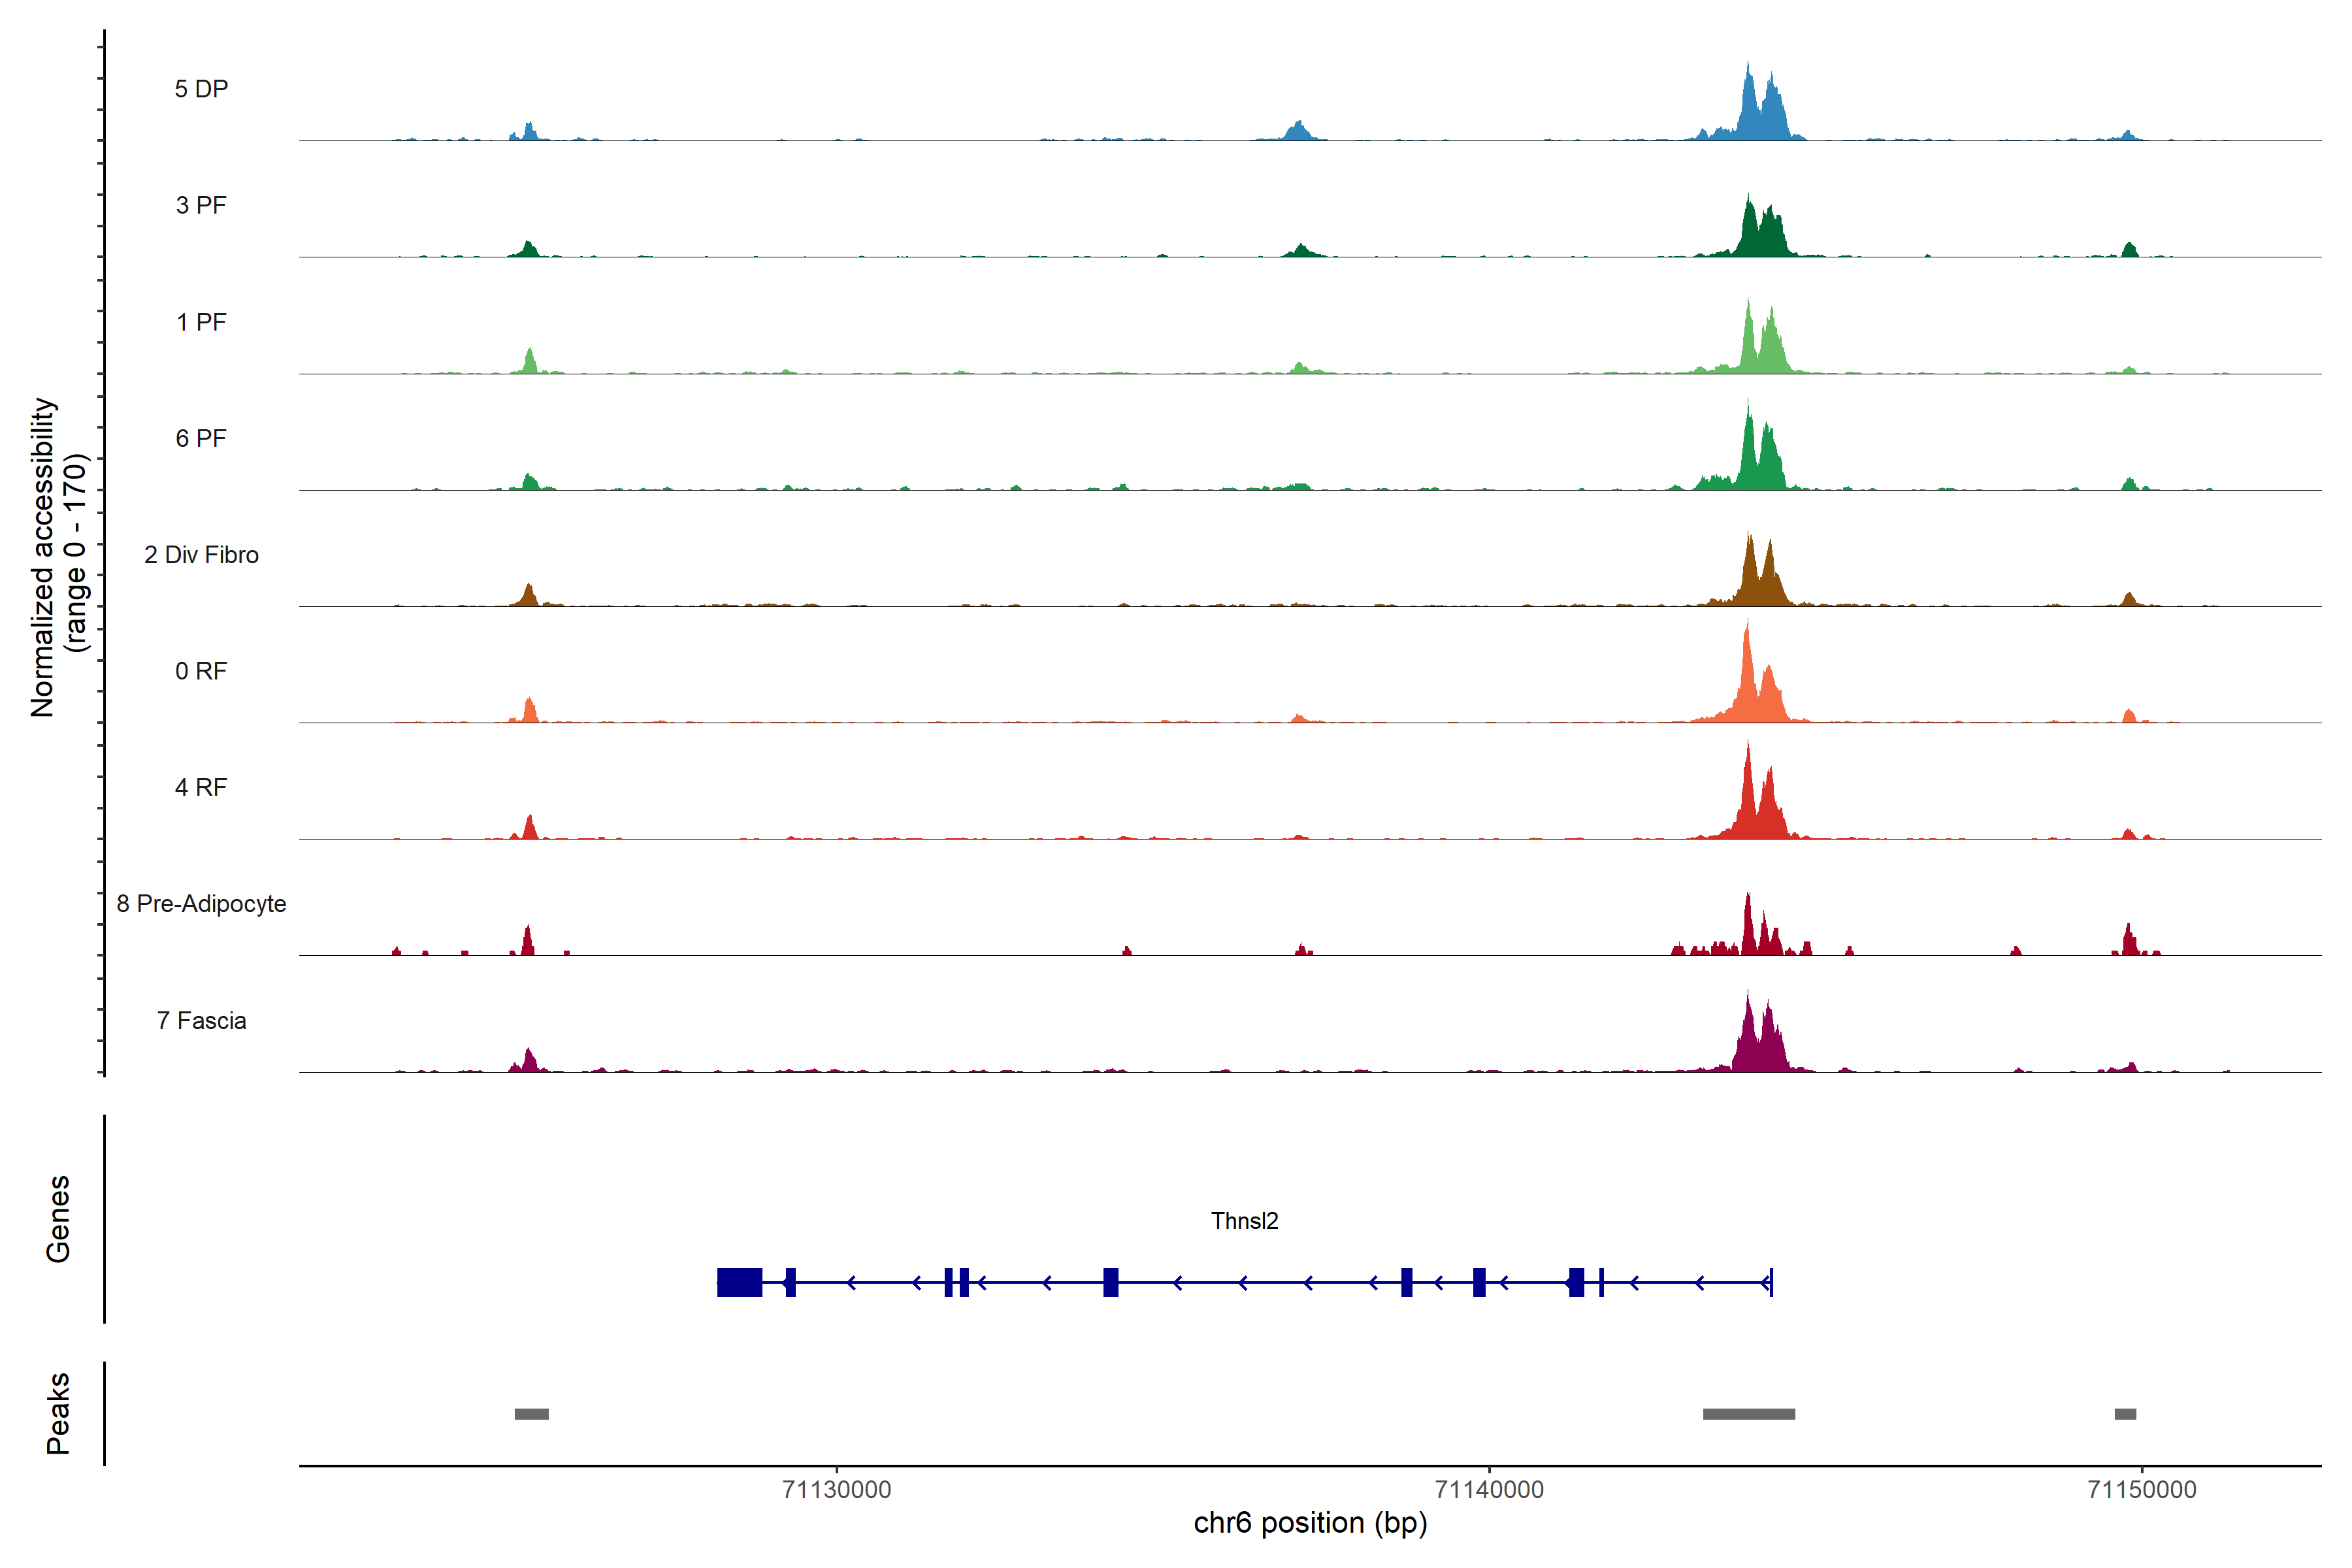Image resolution: width=2352 pixels, height=1568 pixels.
Task: Click the 71150000 axis tick label
Action: pos(2142,1490)
